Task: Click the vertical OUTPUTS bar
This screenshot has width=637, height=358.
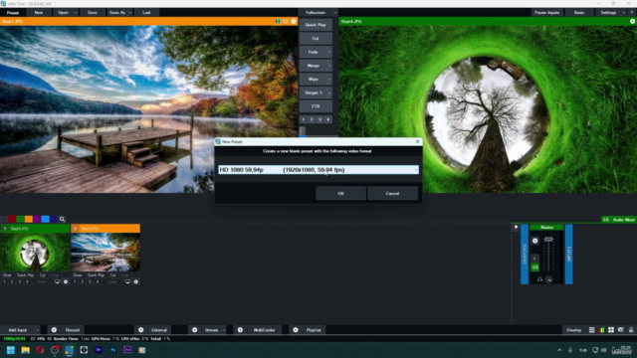Action: [x=525, y=255]
